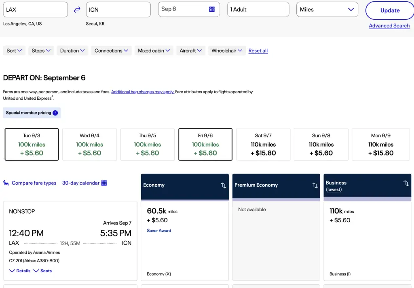Image resolution: width=414 pixels, height=288 pixels.
Task: Select the Sat 9/7 date tab
Action: (x=263, y=145)
